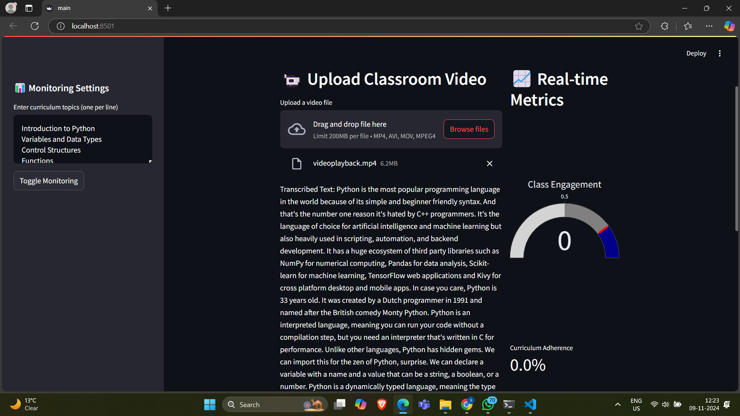This screenshot has width=740, height=416.
Task: Open the Favorites list toolbar icon
Action: tap(688, 26)
